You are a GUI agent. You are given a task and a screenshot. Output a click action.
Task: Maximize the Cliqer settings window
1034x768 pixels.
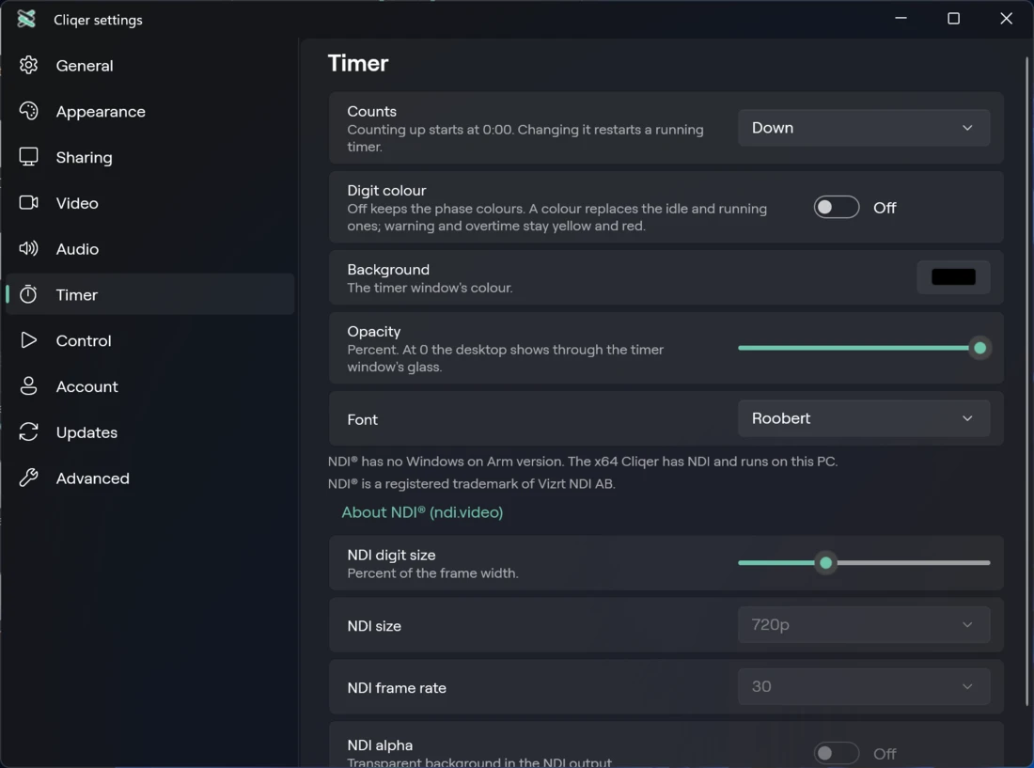coord(953,19)
